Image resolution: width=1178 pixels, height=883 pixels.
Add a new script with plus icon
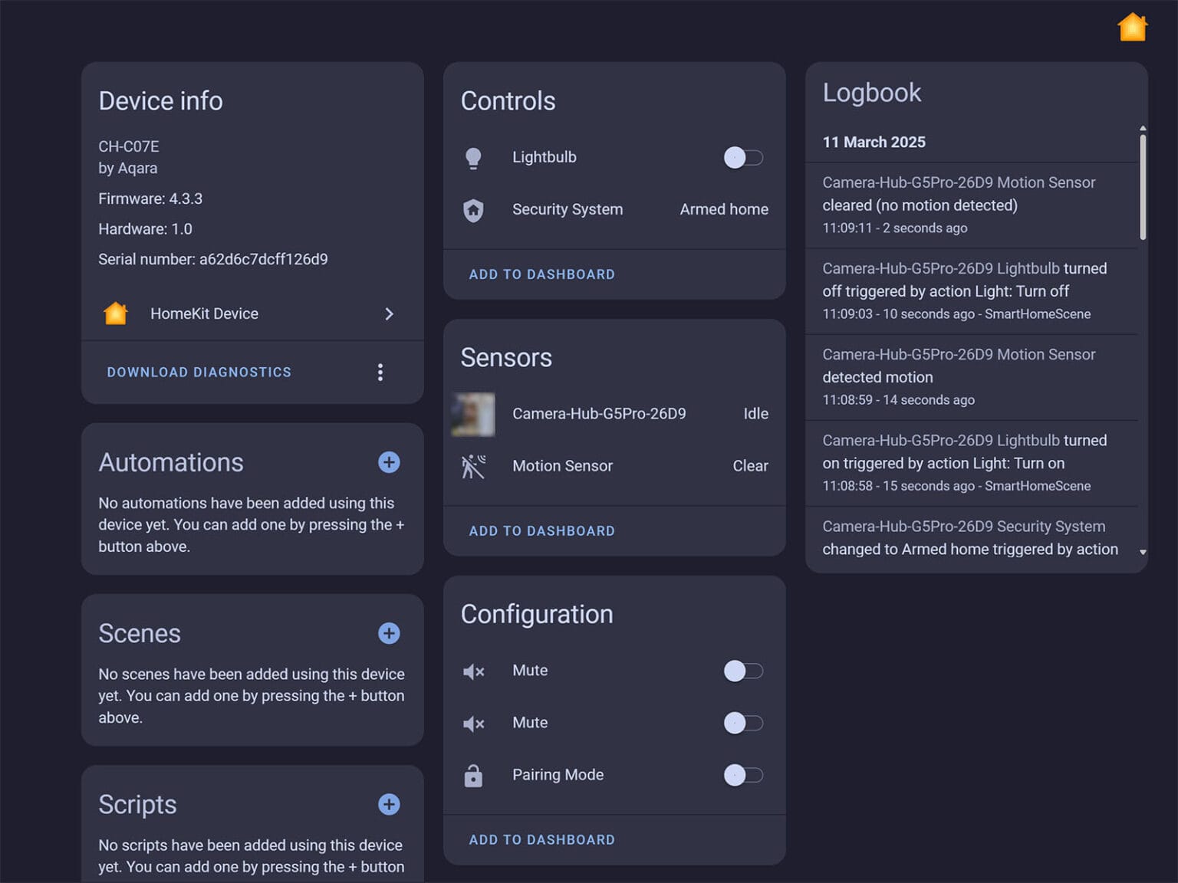coord(389,804)
